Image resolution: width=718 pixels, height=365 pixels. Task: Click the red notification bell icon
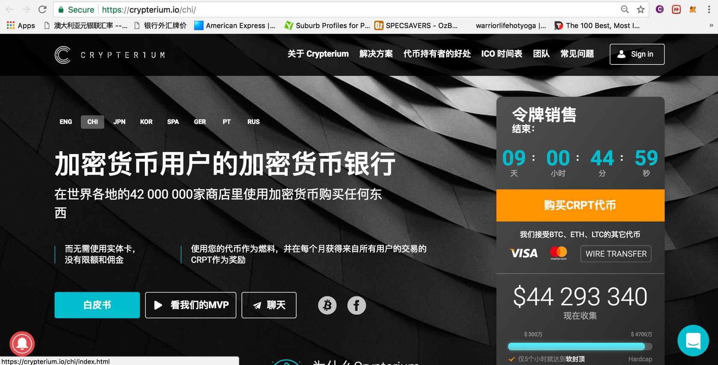click(22, 344)
